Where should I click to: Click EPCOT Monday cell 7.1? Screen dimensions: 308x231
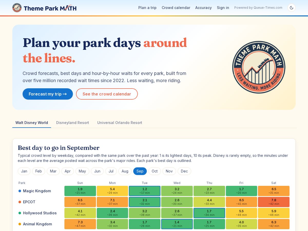(x=112, y=202)
